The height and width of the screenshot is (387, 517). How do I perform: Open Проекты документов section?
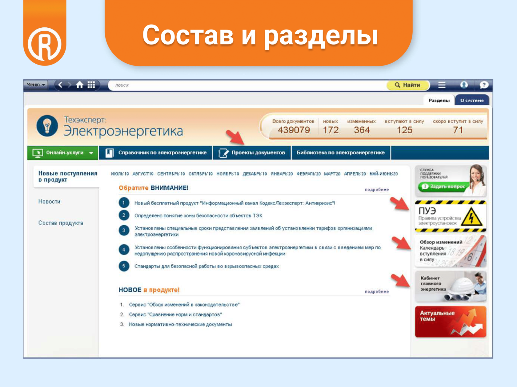252,153
